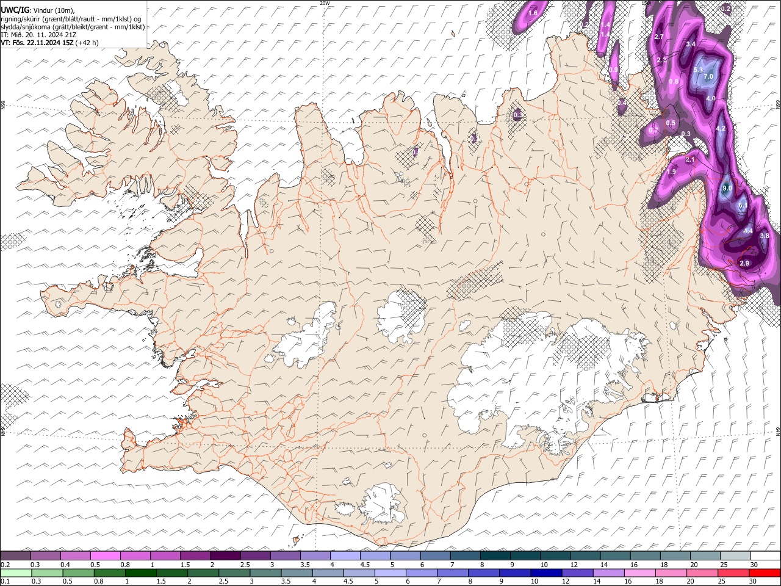Click the 0.8 precipitation value in the northeast band
This screenshot has height=586, width=781.
(x=674, y=82)
